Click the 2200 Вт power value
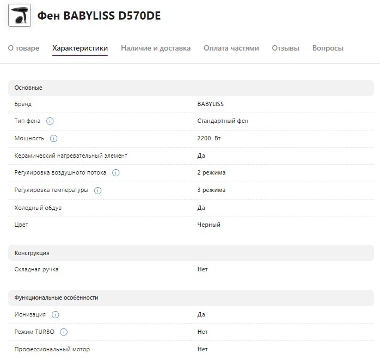Image resolution: width=380 pixels, height=360 pixels. point(209,138)
